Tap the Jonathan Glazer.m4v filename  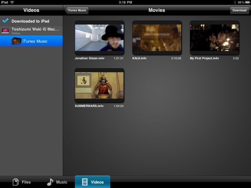click(x=89, y=58)
